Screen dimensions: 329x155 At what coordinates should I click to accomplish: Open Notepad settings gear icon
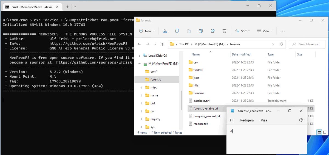point(301,120)
